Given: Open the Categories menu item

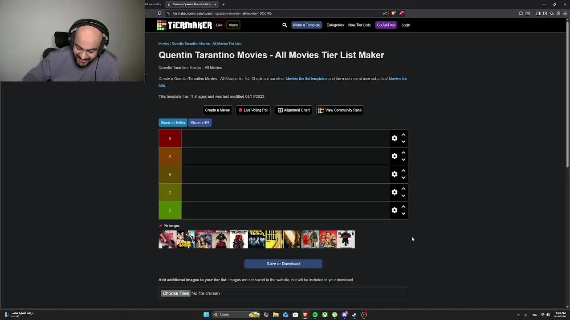Looking at the screenshot, I should tap(335, 25).
